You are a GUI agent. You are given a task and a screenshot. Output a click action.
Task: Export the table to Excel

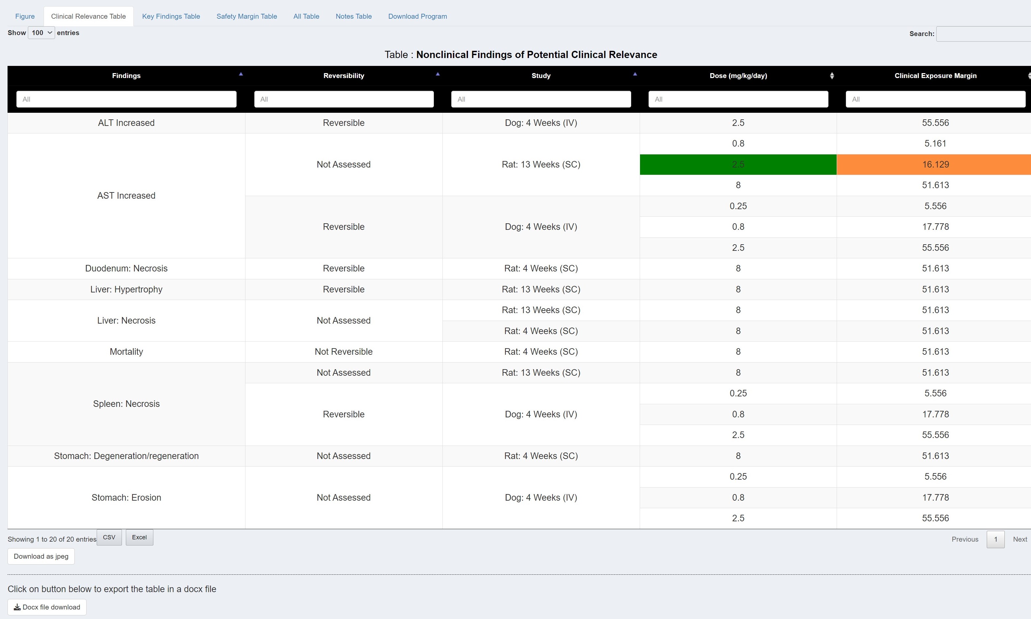[139, 537]
